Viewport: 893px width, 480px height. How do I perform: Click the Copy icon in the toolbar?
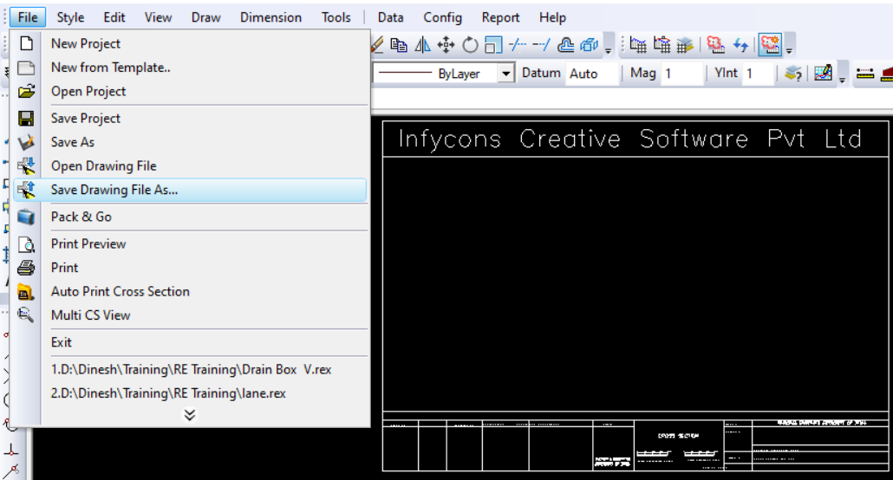point(399,45)
